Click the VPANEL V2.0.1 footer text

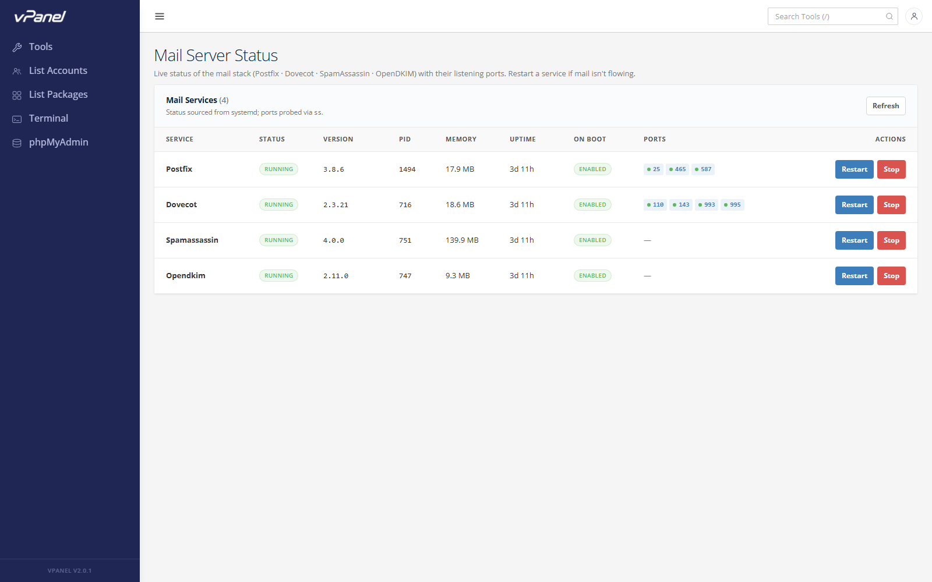pyautogui.click(x=69, y=570)
